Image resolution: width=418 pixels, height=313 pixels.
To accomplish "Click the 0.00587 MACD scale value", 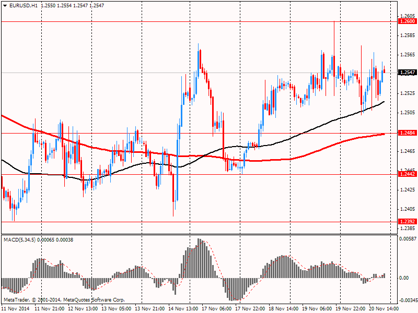I will (408, 239).
